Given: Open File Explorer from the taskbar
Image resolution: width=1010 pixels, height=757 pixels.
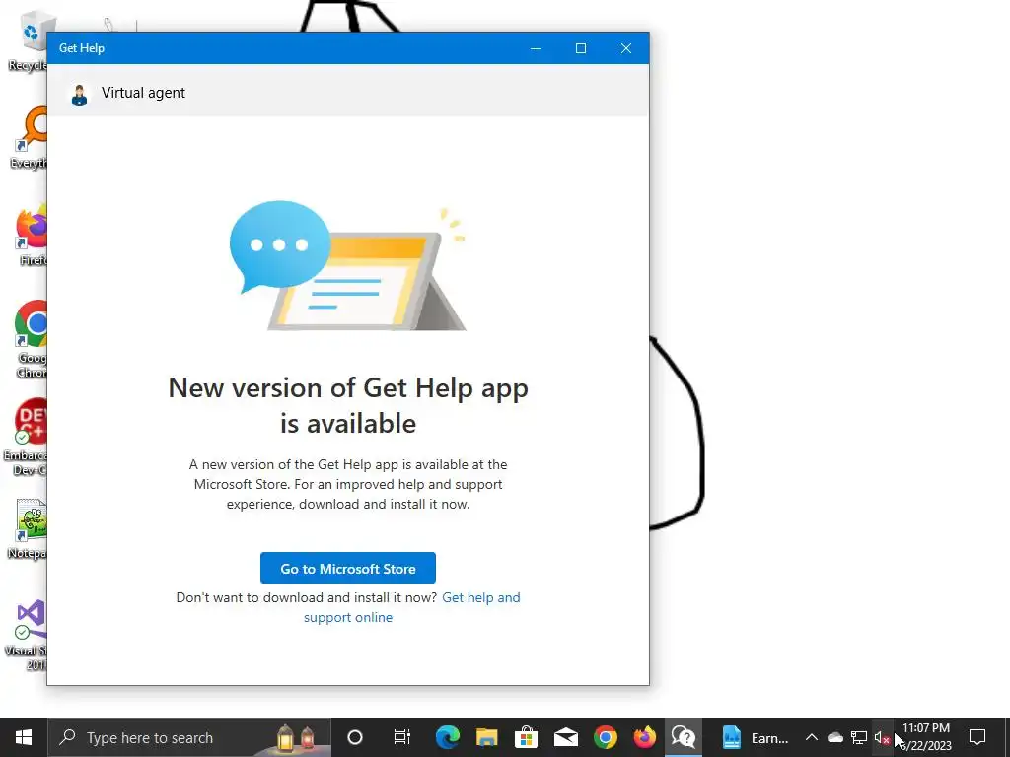Looking at the screenshot, I should click(487, 737).
